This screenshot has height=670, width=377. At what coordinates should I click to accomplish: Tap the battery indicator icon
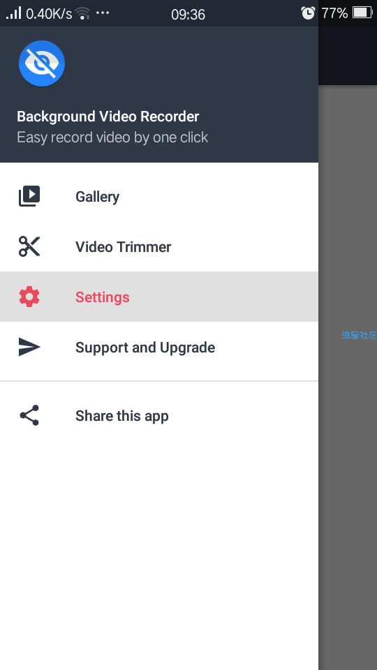click(x=362, y=13)
